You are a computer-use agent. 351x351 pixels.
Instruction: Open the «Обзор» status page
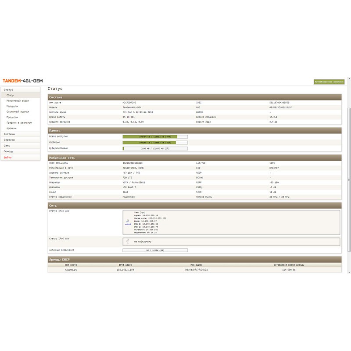pyautogui.click(x=11, y=95)
